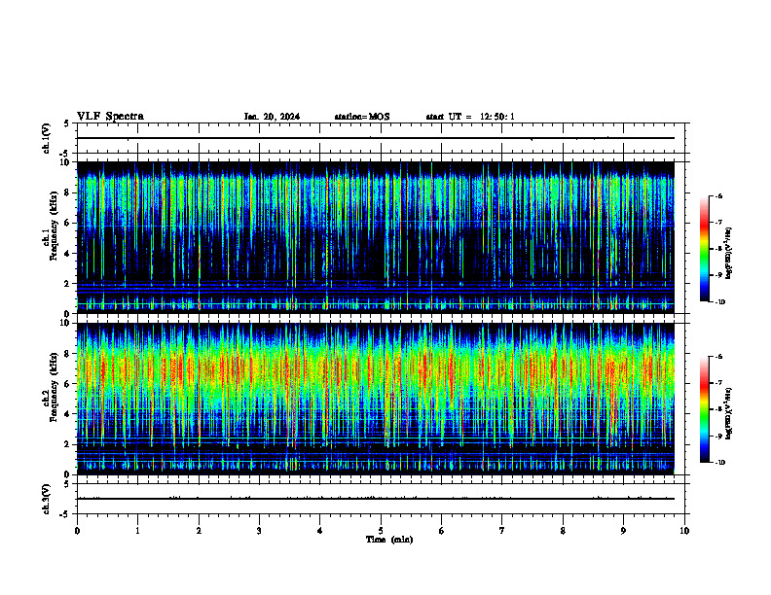Click the ch.2 colorbar log(PSD) label
Viewport: 771px width, 595px height.
click(x=729, y=414)
